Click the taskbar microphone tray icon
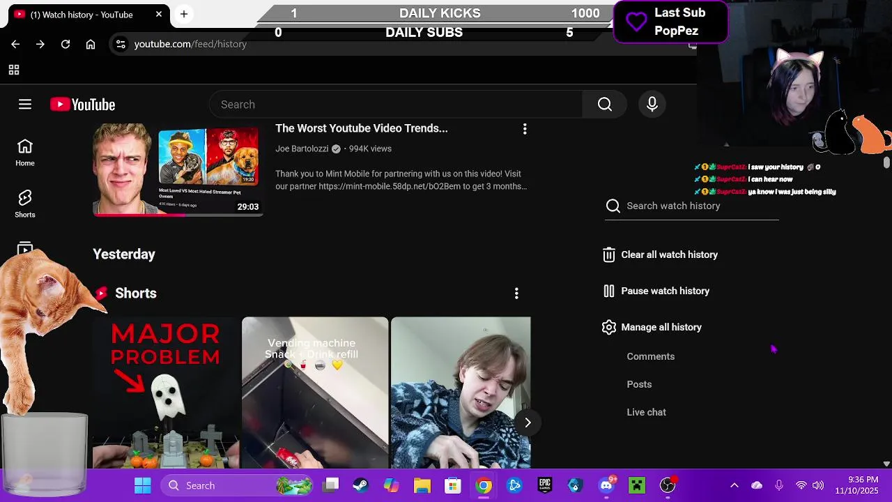The width and height of the screenshot is (892, 502). coord(779,485)
